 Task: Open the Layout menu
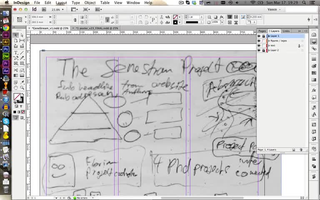61,2
